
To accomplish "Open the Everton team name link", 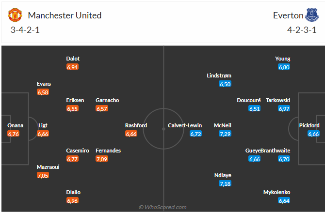I will pyautogui.click(x=287, y=15).
